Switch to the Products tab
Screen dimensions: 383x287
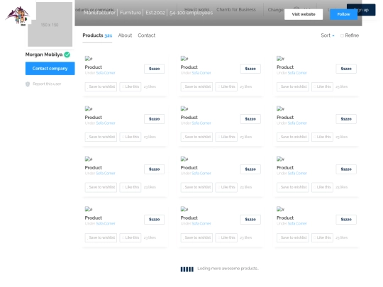pos(97,35)
